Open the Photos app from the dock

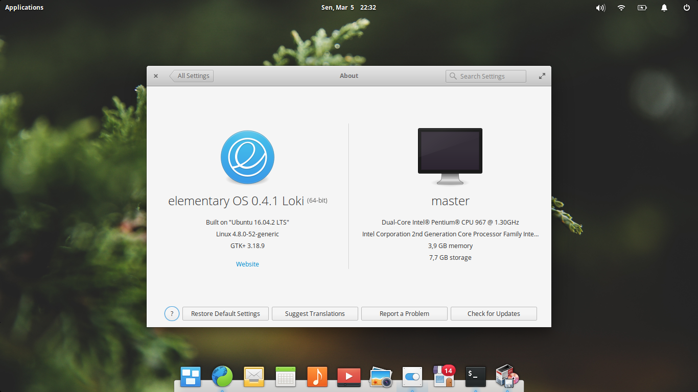(x=380, y=377)
